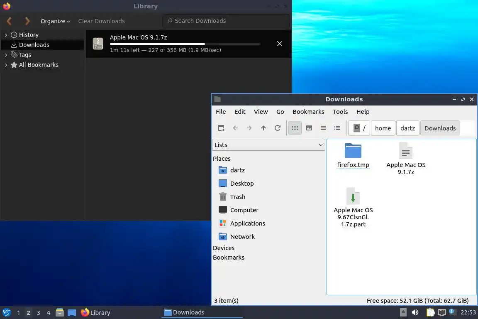Screen dimensions: 478x319
Task: Open the File menu in file manager
Action: pos(221,112)
